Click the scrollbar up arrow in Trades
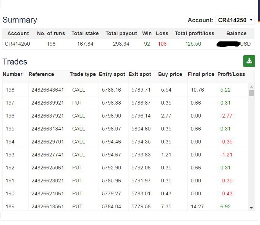This screenshot has width=260, height=225. click(x=251, y=86)
